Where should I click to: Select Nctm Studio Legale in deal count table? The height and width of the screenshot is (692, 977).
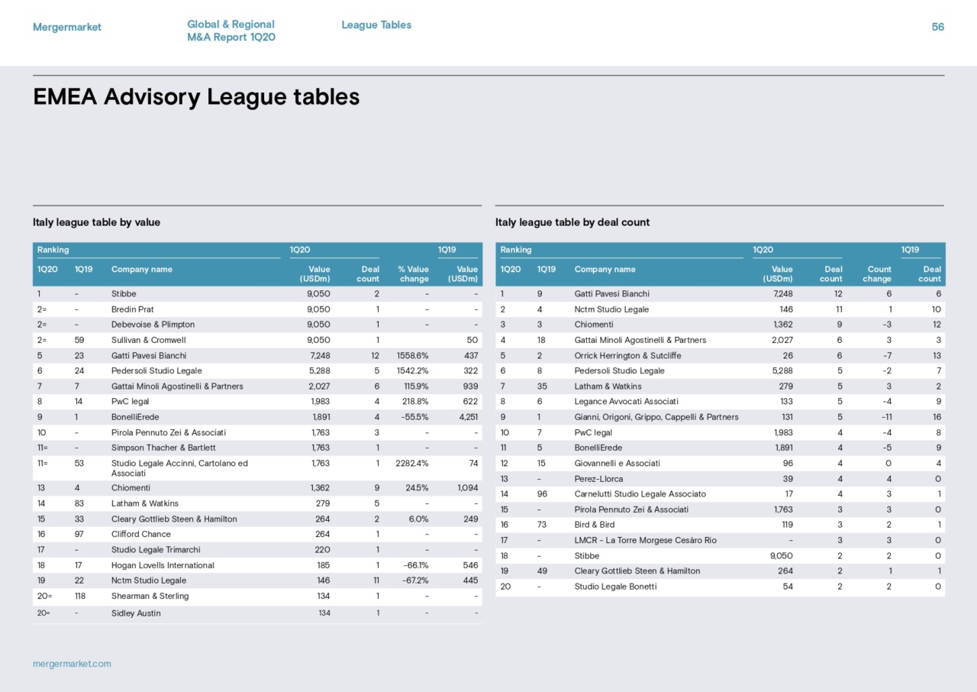pyautogui.click(x=612, y=309)
